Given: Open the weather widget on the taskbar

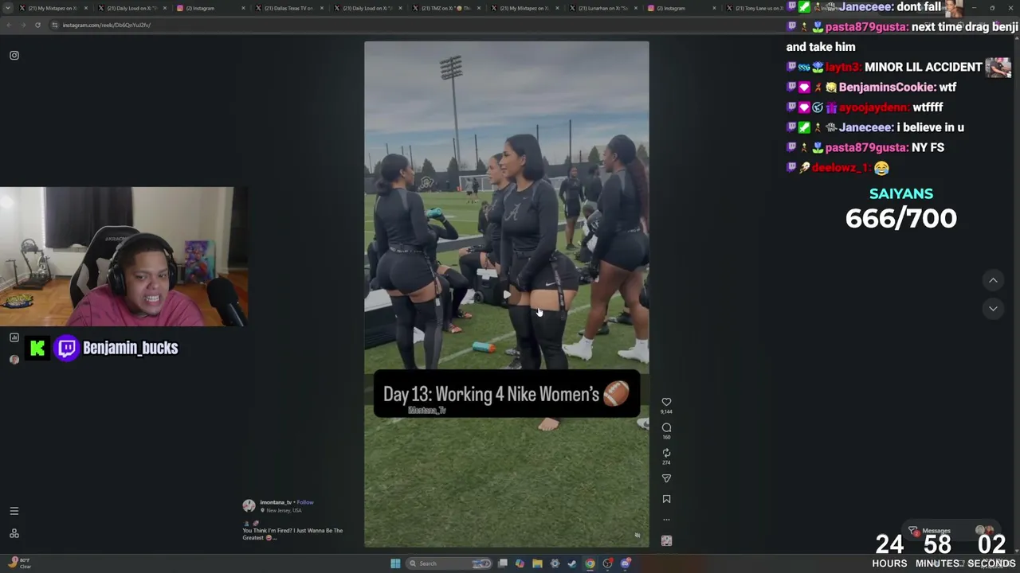Looking at the screenshot, I should [x=20, y=563].
